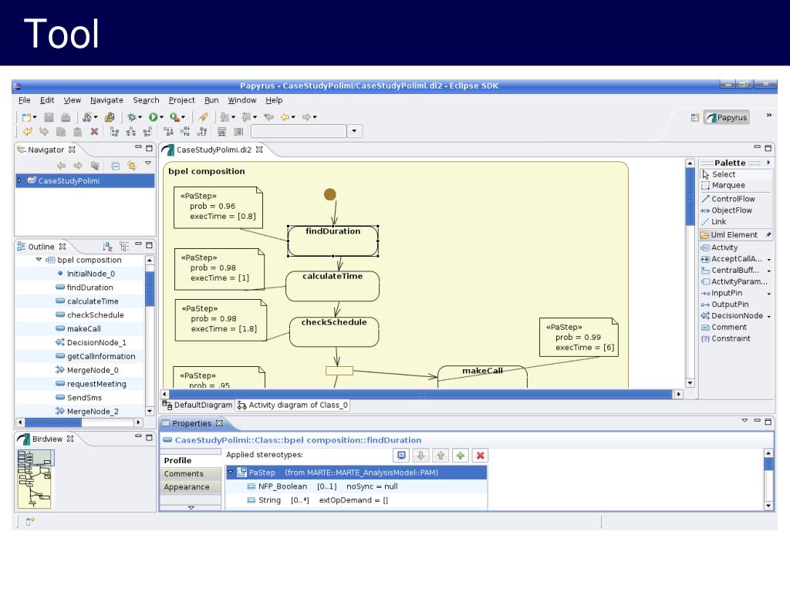The height and width of the screenshot is (592, 790).
Task: Select the checkSchedule outline item
Action: coord(89,314)
